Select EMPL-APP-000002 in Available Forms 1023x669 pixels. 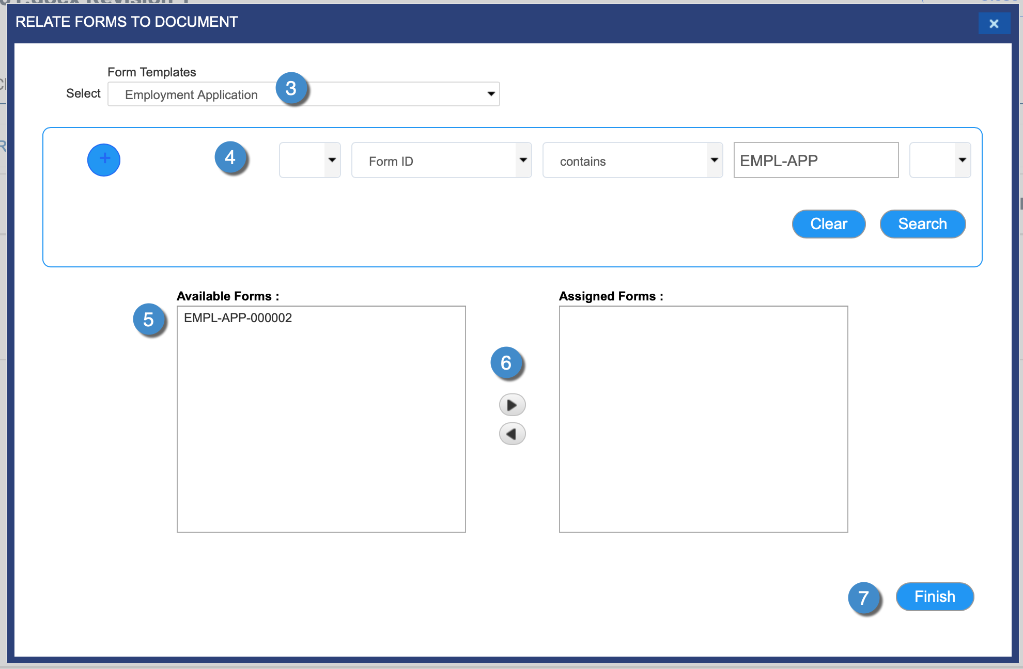coord(238,318)
